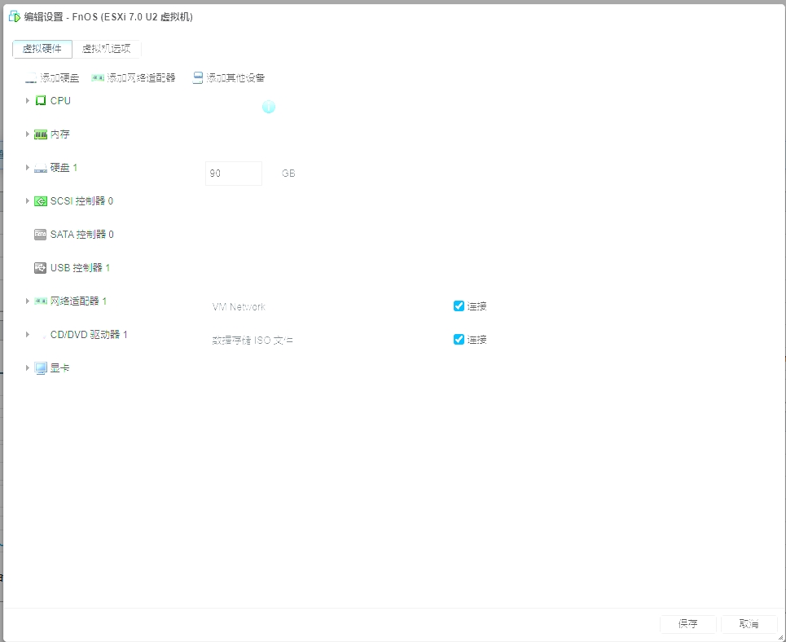Click the video card (显卡) label text
This screenshot has width=786, height=642.
pos(60,368)
